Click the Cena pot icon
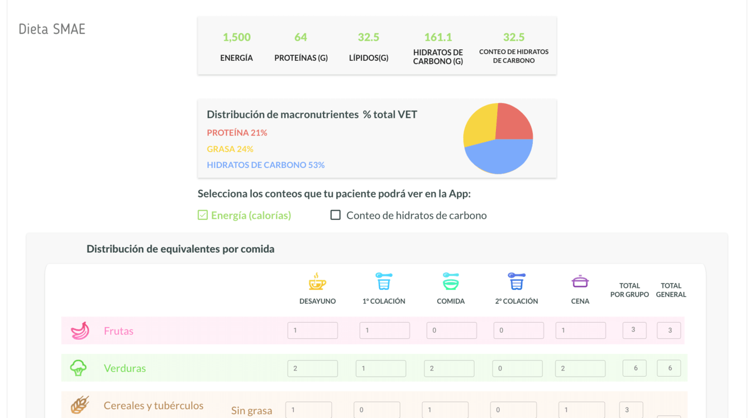 pos(580,281)
